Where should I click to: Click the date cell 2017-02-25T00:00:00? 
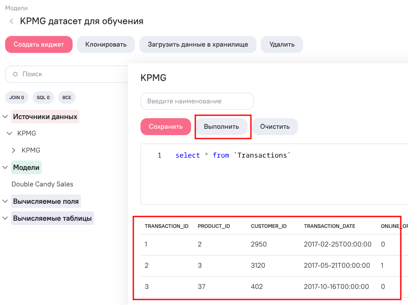click(x=338, y=244)
